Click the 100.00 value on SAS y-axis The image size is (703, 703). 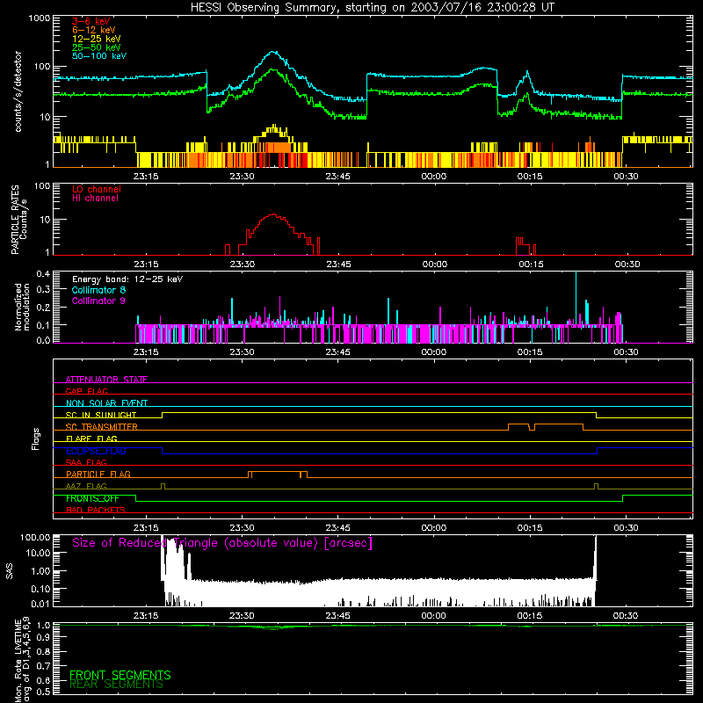35,537
